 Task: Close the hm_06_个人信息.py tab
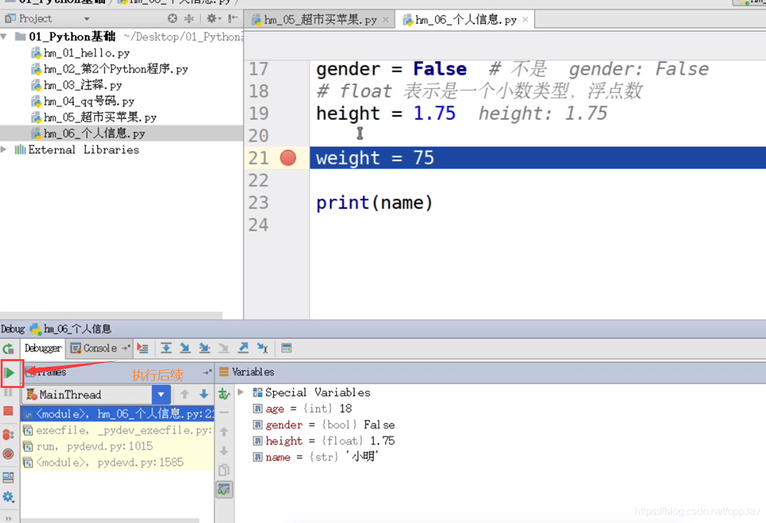pyautogui.click(x=525, y=20)
